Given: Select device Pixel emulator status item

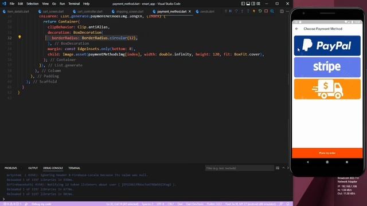Looking at the screenshot, I should pyautogui.click(x=251, y=204).
